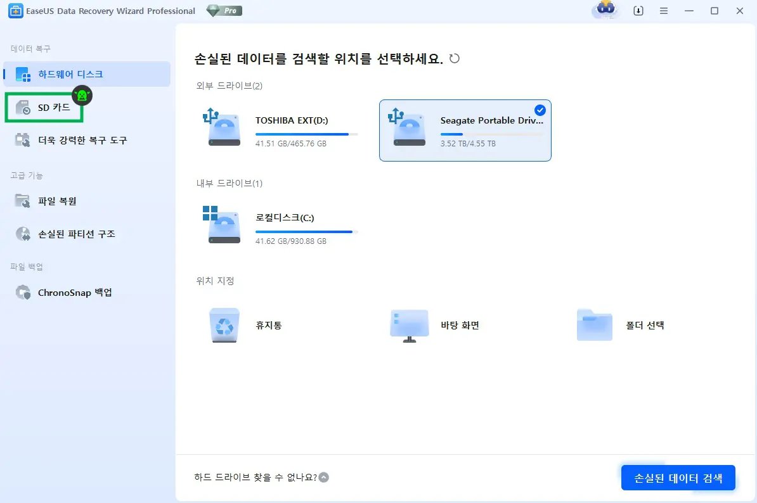Open the hamburger menu in title bar
This screenshot has width=757, height=503.
click(x=664, y=11)
